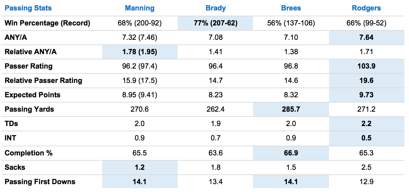Click the Manning column header
This screenshot has width=409, height=192.
coord(140,8)
